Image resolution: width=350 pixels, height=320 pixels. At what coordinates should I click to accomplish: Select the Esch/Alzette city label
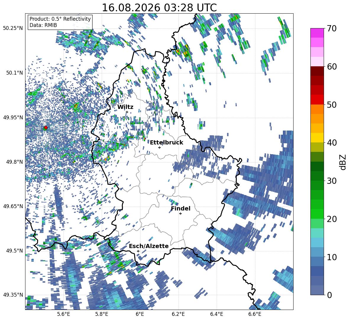coord(149,246)
